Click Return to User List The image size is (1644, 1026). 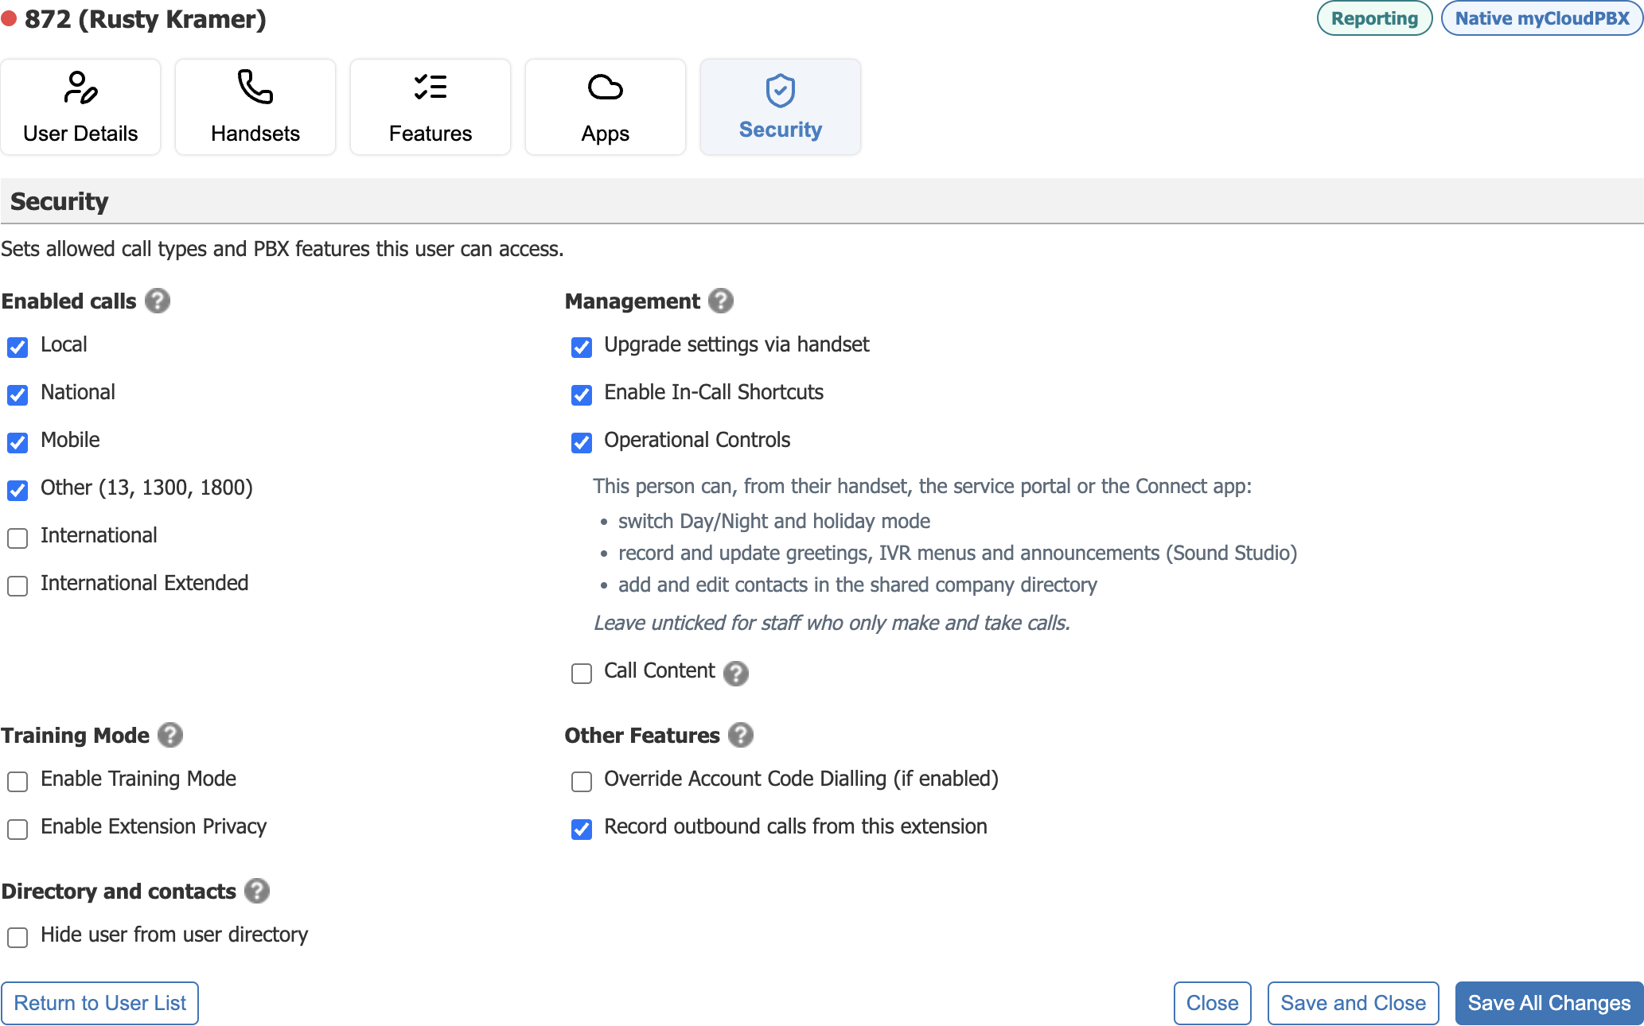pos(100,1003)
